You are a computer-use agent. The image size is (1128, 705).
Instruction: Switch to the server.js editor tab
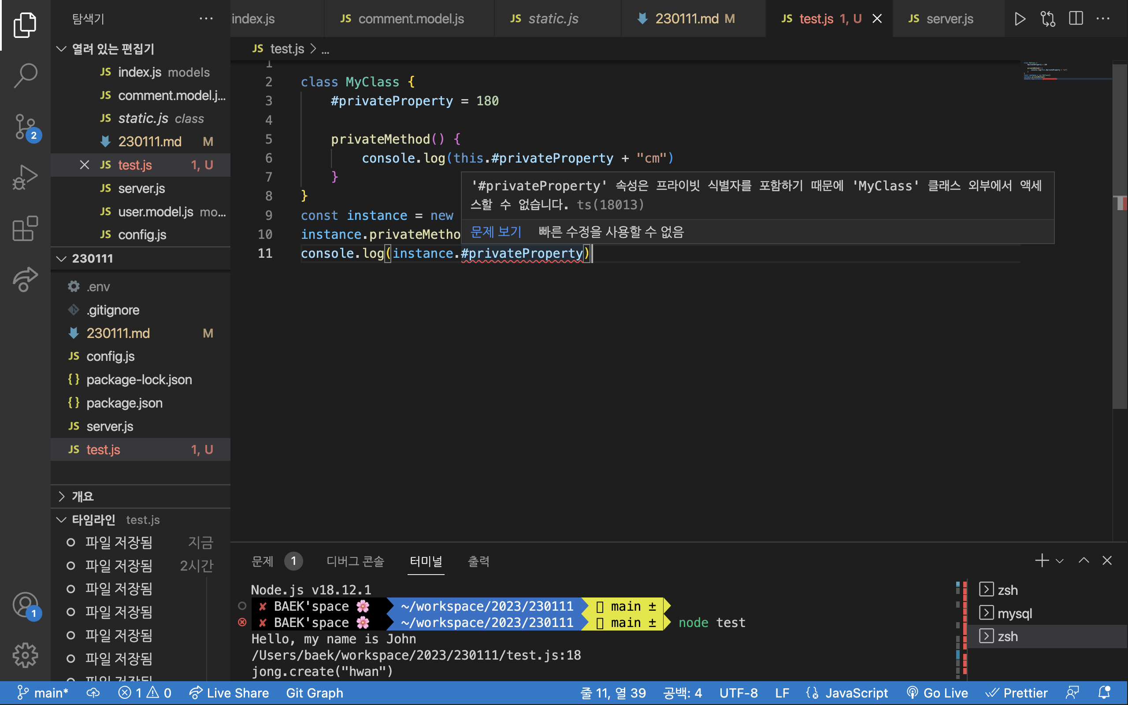[949, 19]
